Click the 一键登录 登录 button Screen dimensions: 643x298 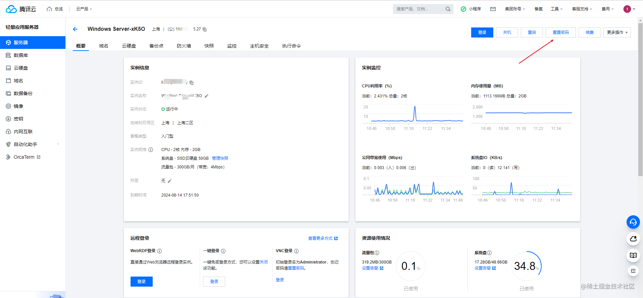coord(214,282)
